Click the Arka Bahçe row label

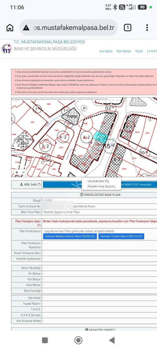(33, 285)
